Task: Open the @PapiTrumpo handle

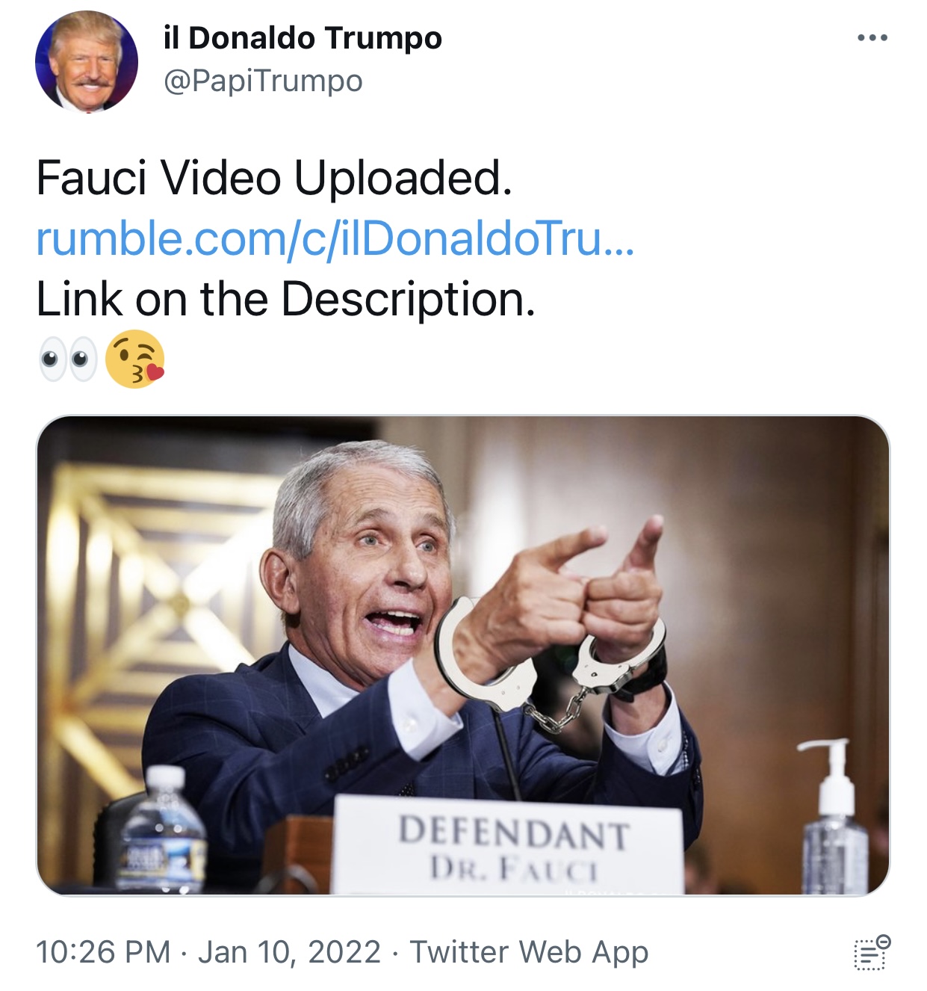Action: click(263, 81)
